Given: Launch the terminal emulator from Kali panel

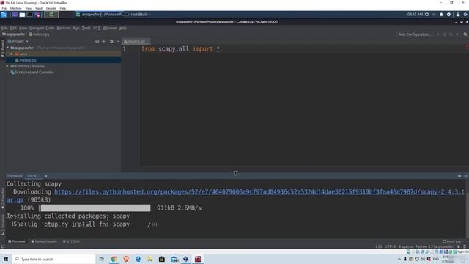Looking at the screenshot, I should [29, 15].
